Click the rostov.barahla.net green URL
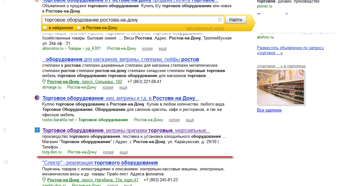This screenshot has height=186, width=363. (x=58, y=120)
